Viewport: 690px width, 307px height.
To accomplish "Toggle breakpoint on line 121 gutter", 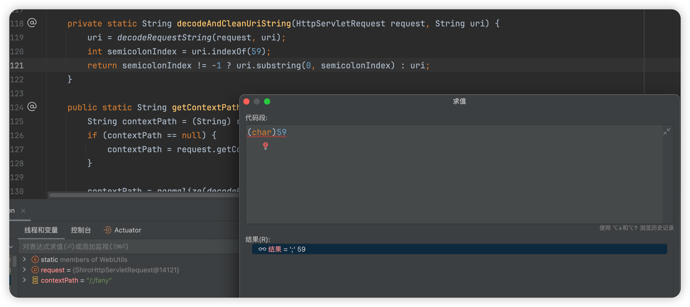I will (x=17, y=65).
